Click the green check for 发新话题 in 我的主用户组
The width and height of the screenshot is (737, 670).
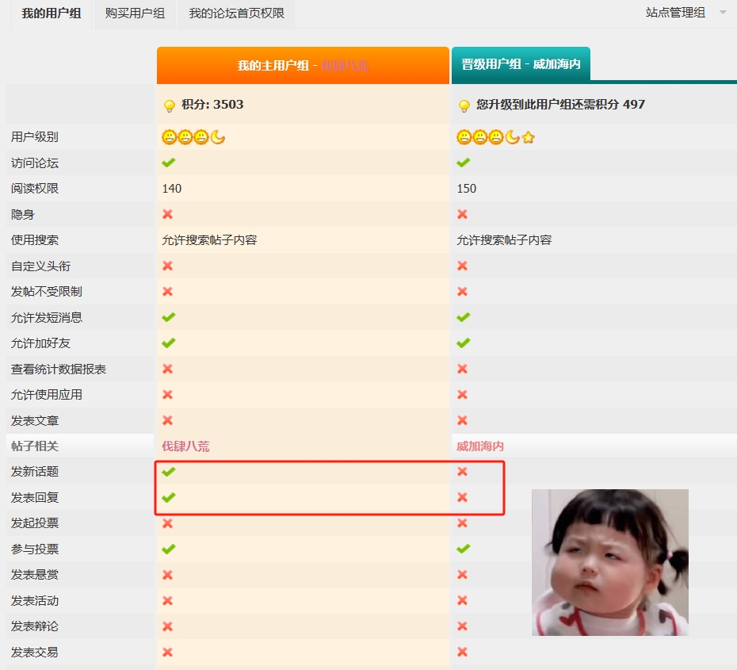pos(168,472)
